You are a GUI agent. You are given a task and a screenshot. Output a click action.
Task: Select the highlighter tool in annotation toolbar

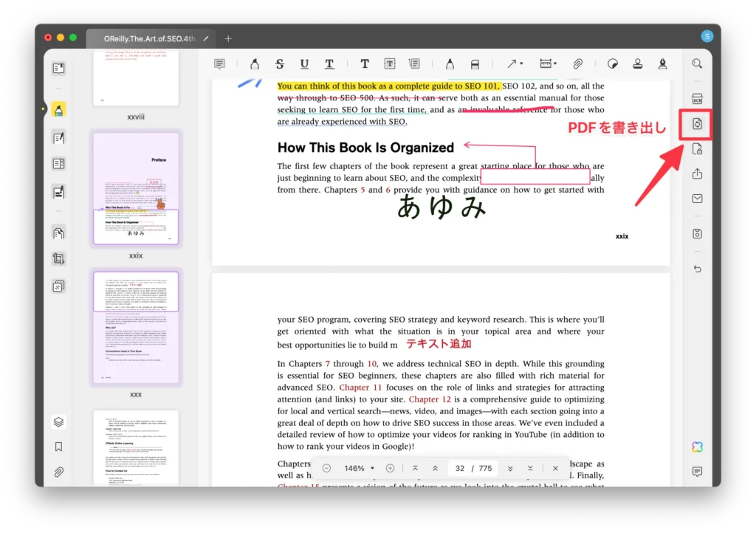click(x=255, y=64)
